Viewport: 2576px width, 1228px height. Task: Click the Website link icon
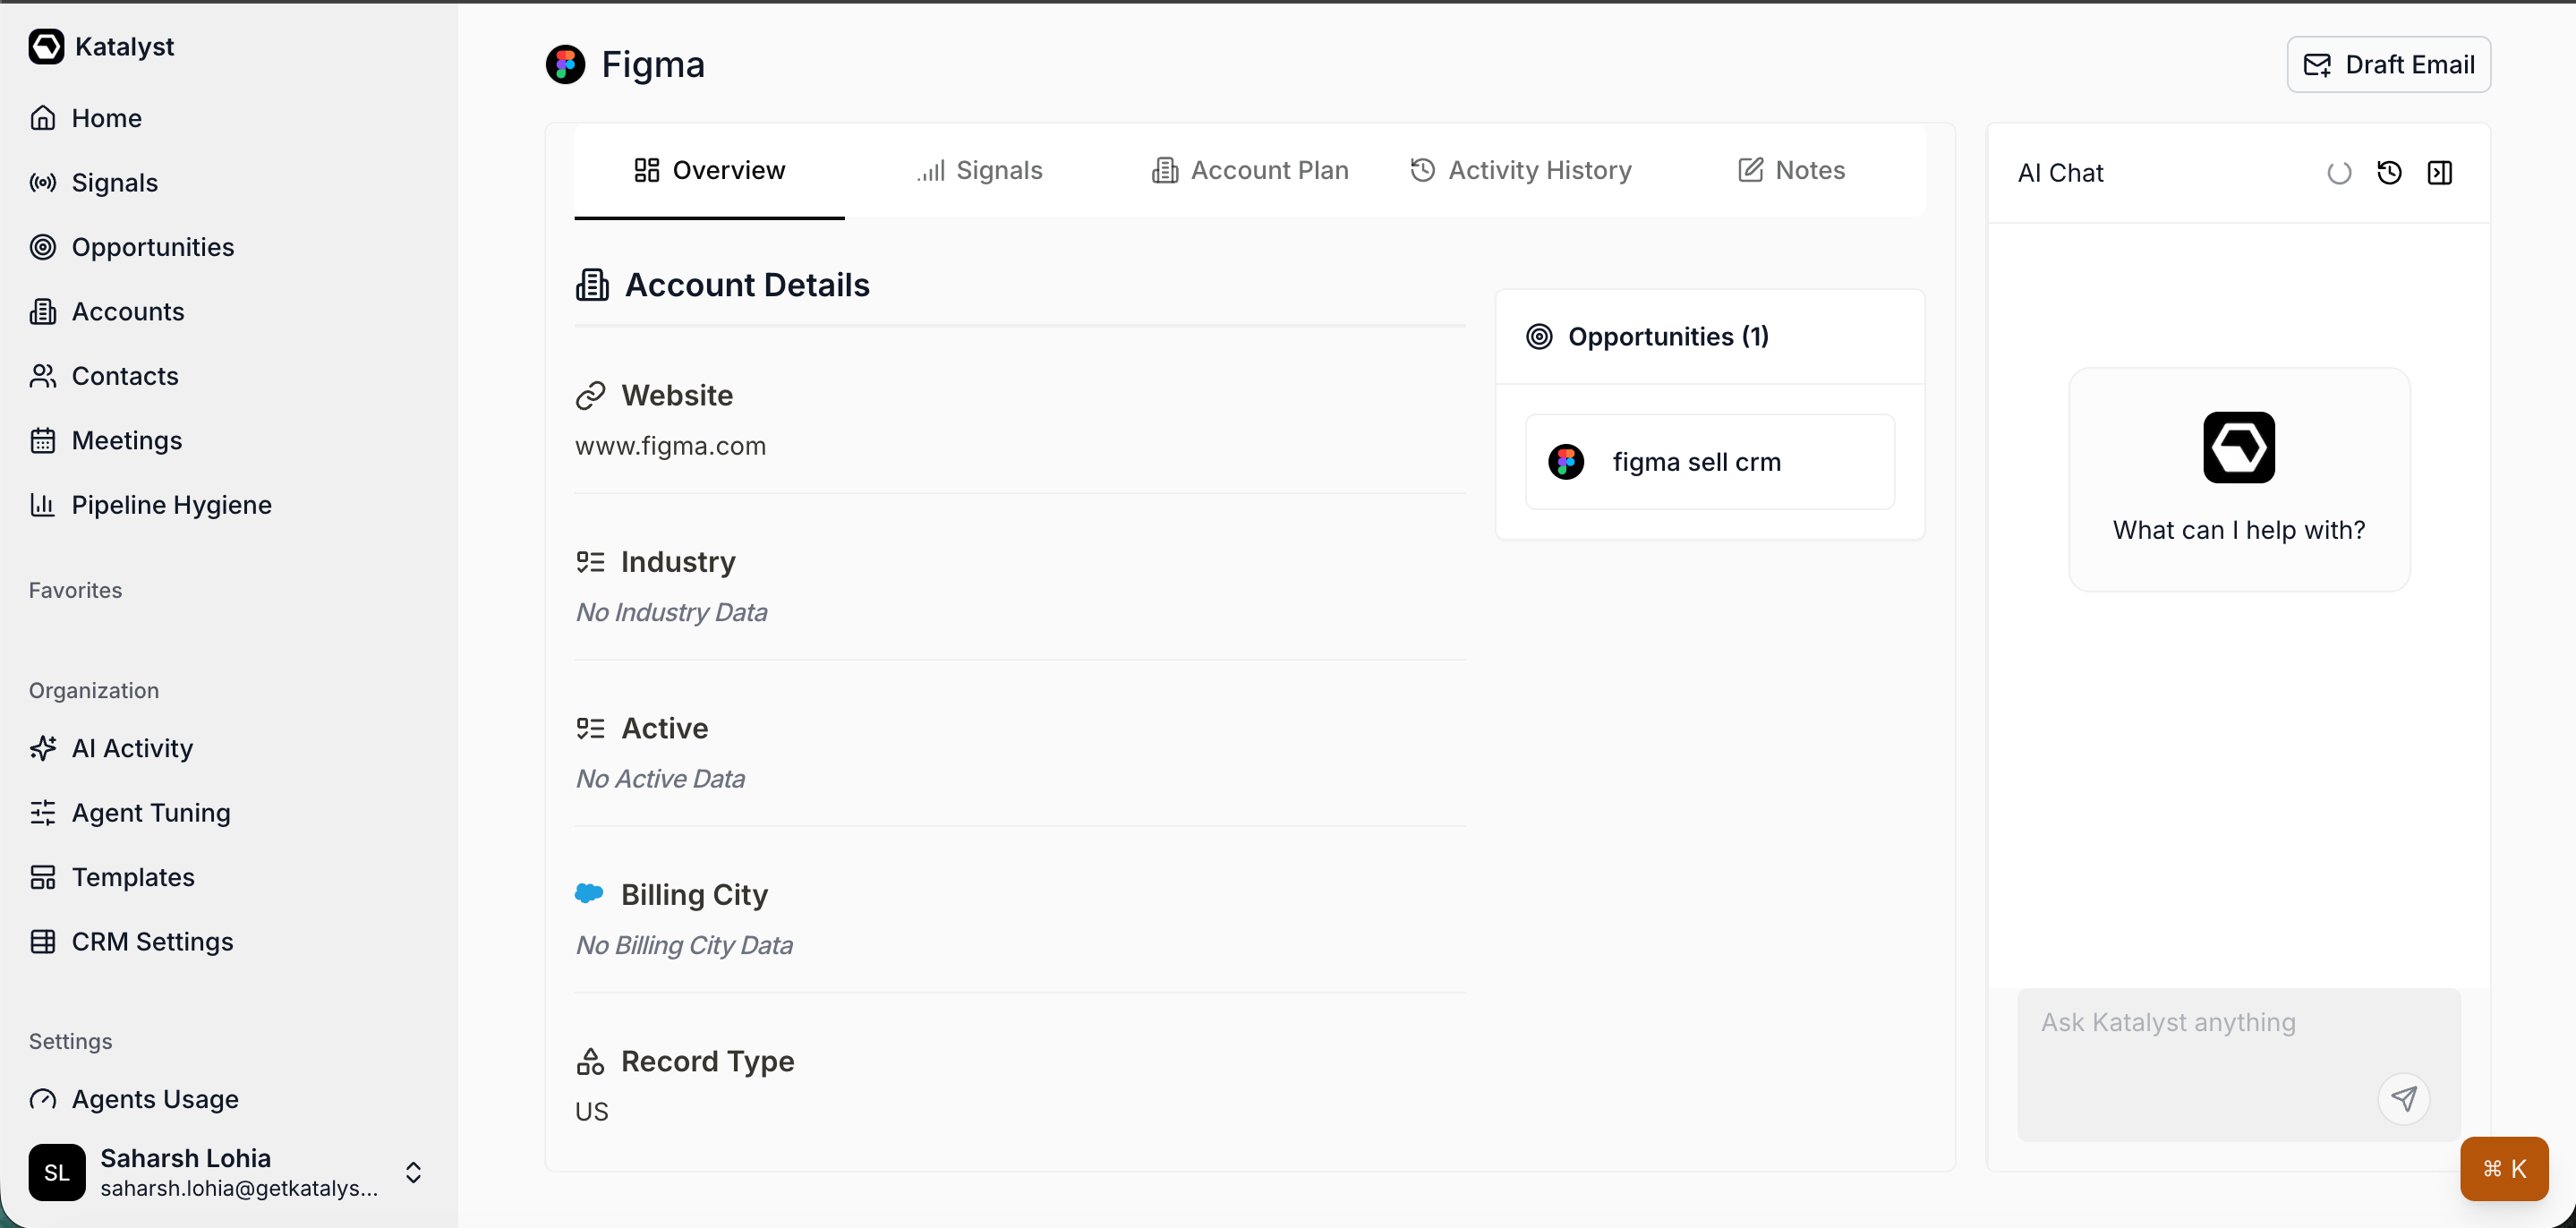pos(590,396)
